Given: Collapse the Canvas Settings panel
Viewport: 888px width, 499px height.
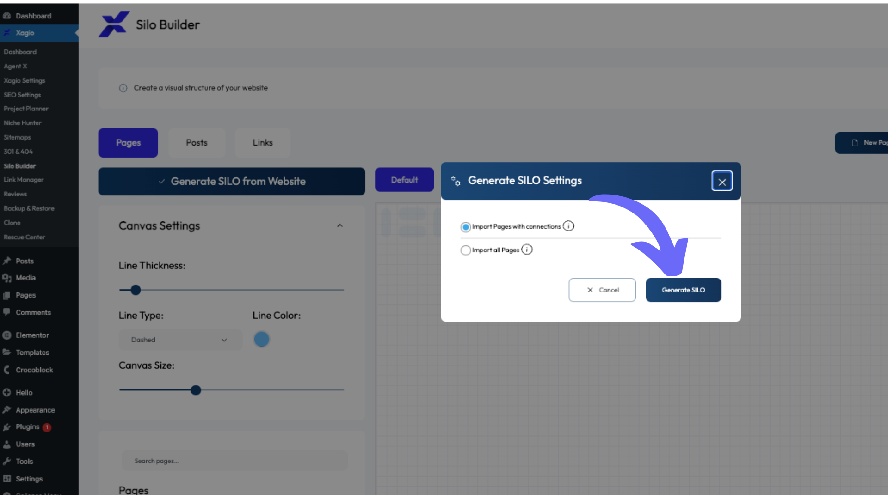Looking at the screenshot, I should (x=340, y=226).
